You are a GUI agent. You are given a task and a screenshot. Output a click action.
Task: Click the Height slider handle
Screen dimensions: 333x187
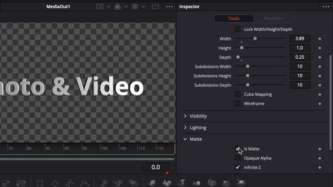pyautogui.click(x=241, y=48)
